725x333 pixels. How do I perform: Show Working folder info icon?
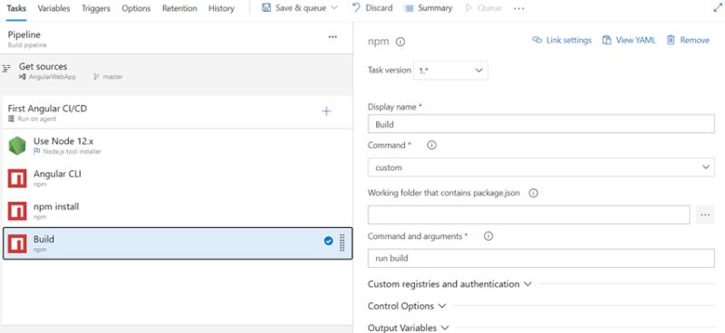(x=533, y=193)
